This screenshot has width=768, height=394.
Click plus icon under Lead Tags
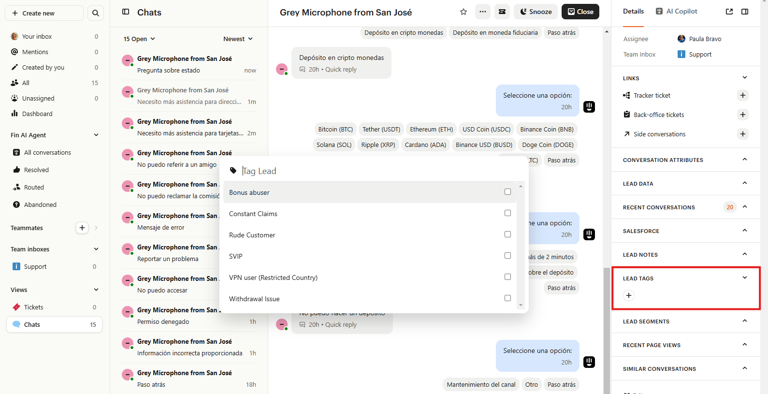point(629,295)
